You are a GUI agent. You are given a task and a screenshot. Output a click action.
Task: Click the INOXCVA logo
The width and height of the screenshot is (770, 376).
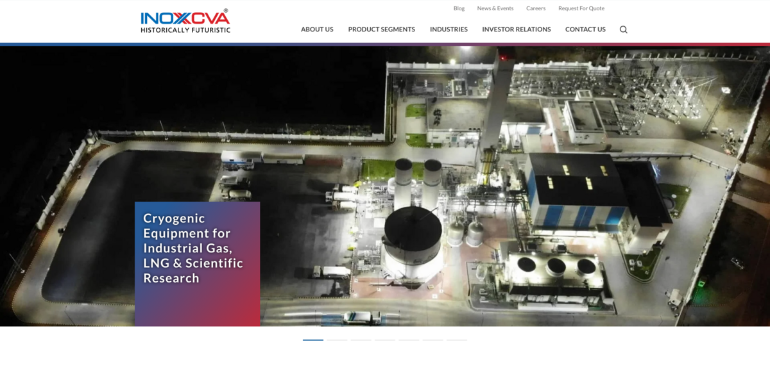tap(185, 21)
